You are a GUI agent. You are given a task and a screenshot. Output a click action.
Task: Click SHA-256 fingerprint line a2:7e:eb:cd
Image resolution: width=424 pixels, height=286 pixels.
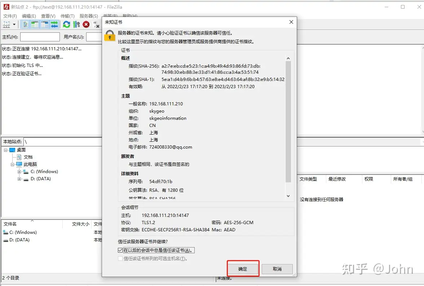[x=211, y=66]
